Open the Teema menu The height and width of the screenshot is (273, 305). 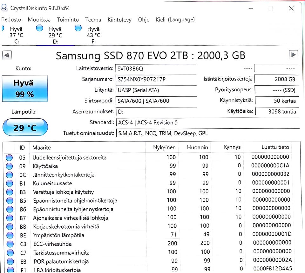[93, 20]
